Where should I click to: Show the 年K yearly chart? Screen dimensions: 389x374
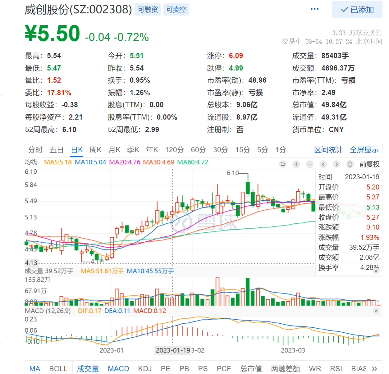[152, 150]
